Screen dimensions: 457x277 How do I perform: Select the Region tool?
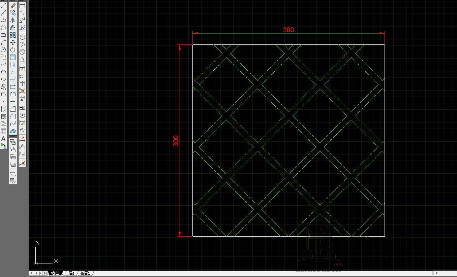[x=3, y=124]
